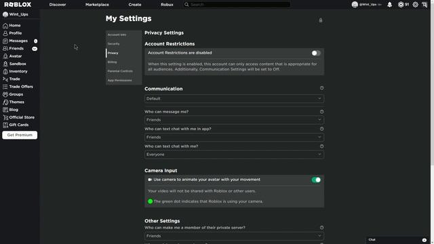Open Gift Cards in the sidebar
This screenshot has width=434, height=244.
coord(16,125)
